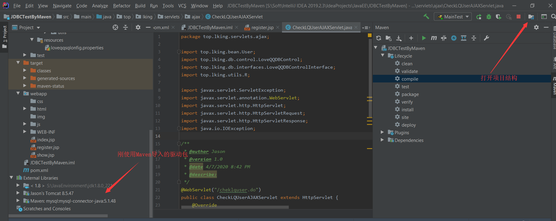Close the CheckLQUserAJAXServlet.java tab

click(x=356, y=27)
